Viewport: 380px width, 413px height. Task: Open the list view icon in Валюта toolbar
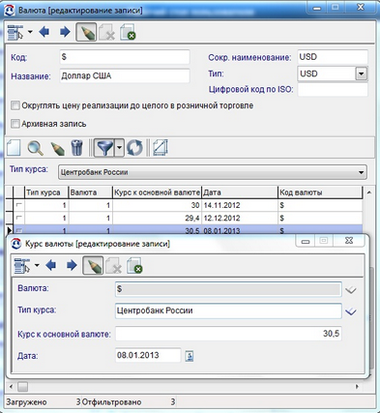pos(15,32)
